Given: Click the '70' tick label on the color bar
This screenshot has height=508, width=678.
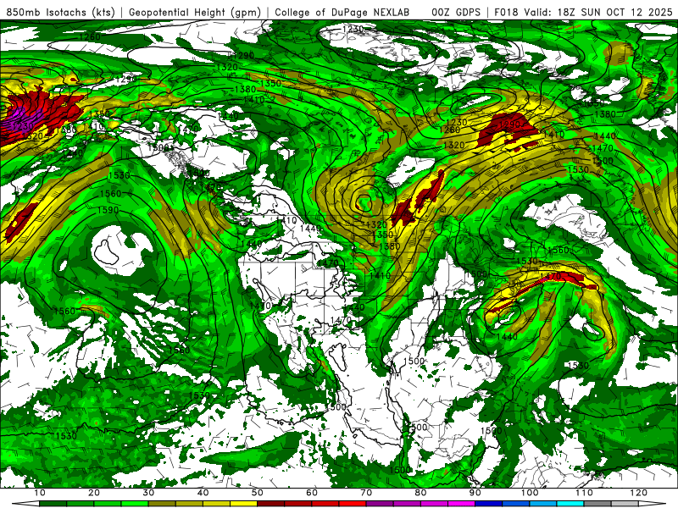Looking at the screenshot, I should [366, 493].
